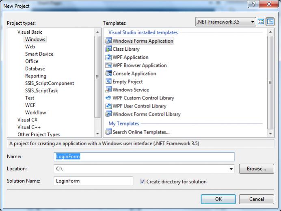This screenshot has width=281, height=211.
Task: Toggle Create directory for solution checkbox
Action: point(143,182)
